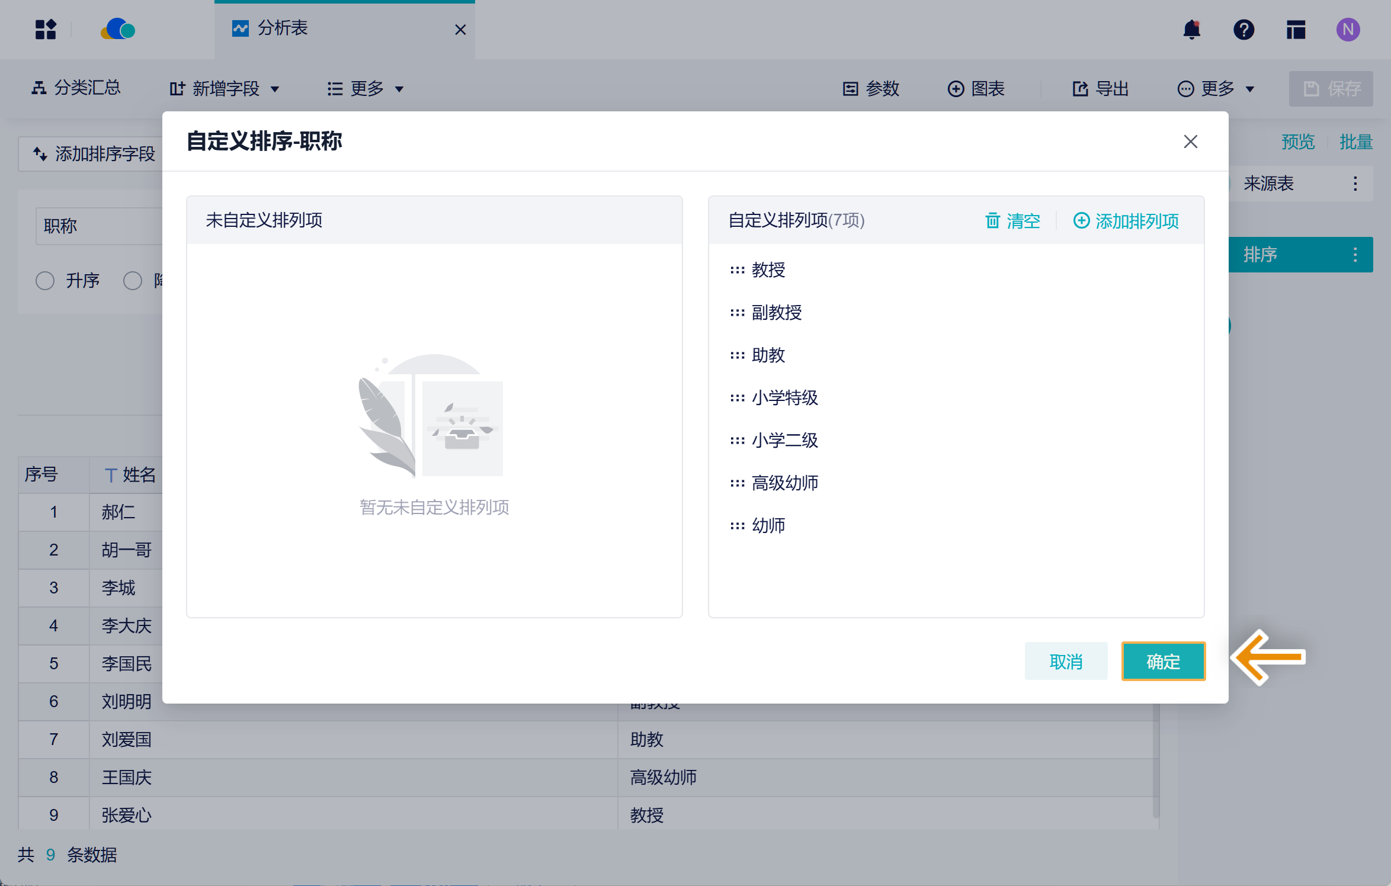Select the 升序 radio button

(x=45, y=281)
